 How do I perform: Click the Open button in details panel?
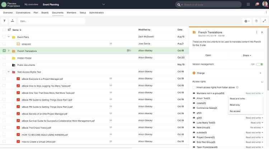tap(208, 55)
